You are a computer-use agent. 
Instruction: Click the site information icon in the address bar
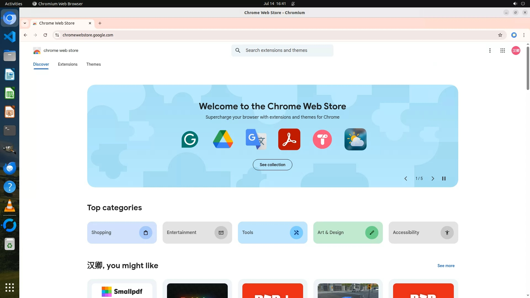[x=57, y=35]
